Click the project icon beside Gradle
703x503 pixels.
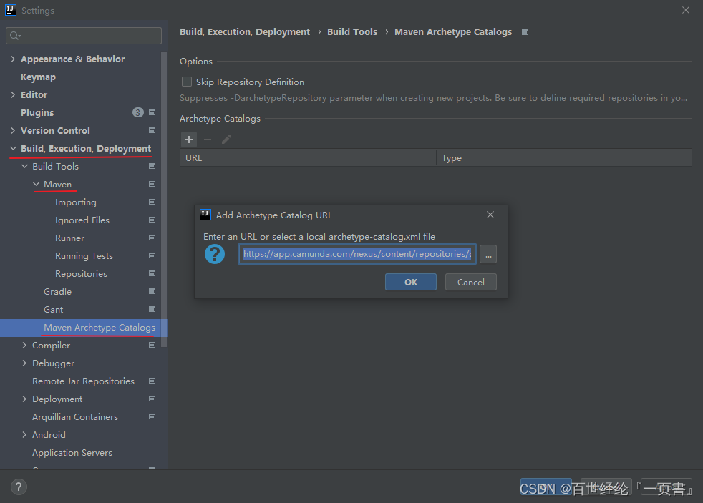[152, 292]
